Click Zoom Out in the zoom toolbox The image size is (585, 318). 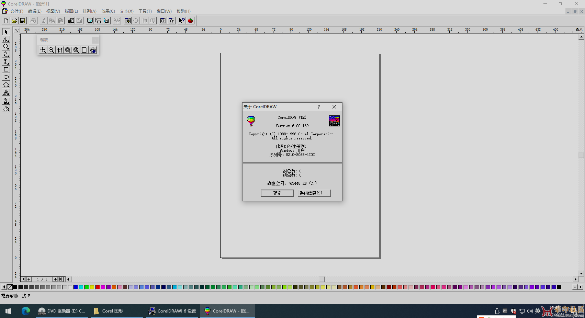tap(51, 50)
